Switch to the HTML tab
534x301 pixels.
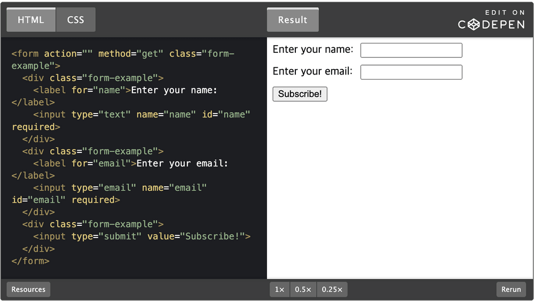[x=31, y=19]
